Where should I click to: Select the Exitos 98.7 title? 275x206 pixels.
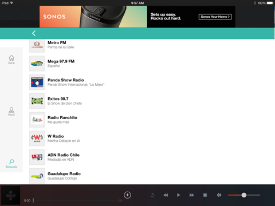tap(58, 99)
